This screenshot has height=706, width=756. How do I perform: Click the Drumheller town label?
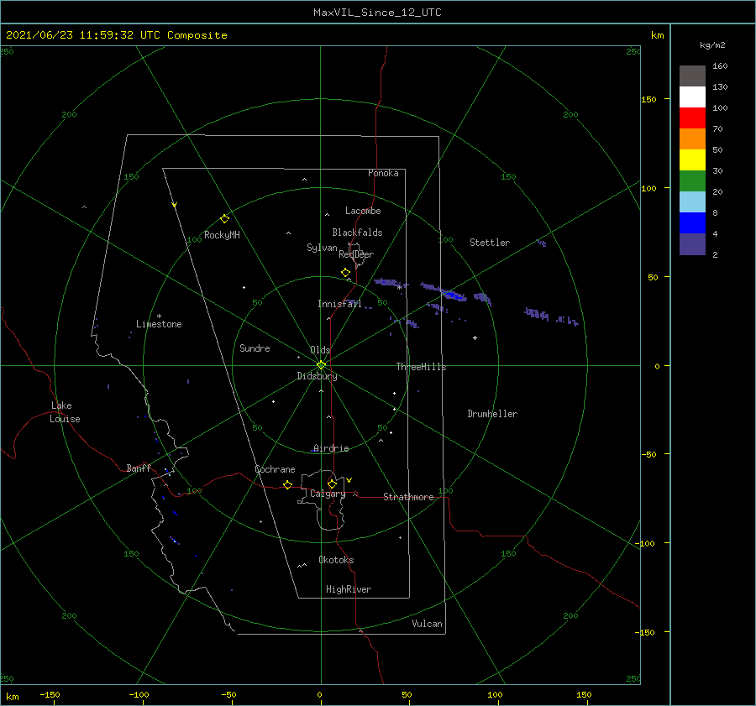click(492, 414)
